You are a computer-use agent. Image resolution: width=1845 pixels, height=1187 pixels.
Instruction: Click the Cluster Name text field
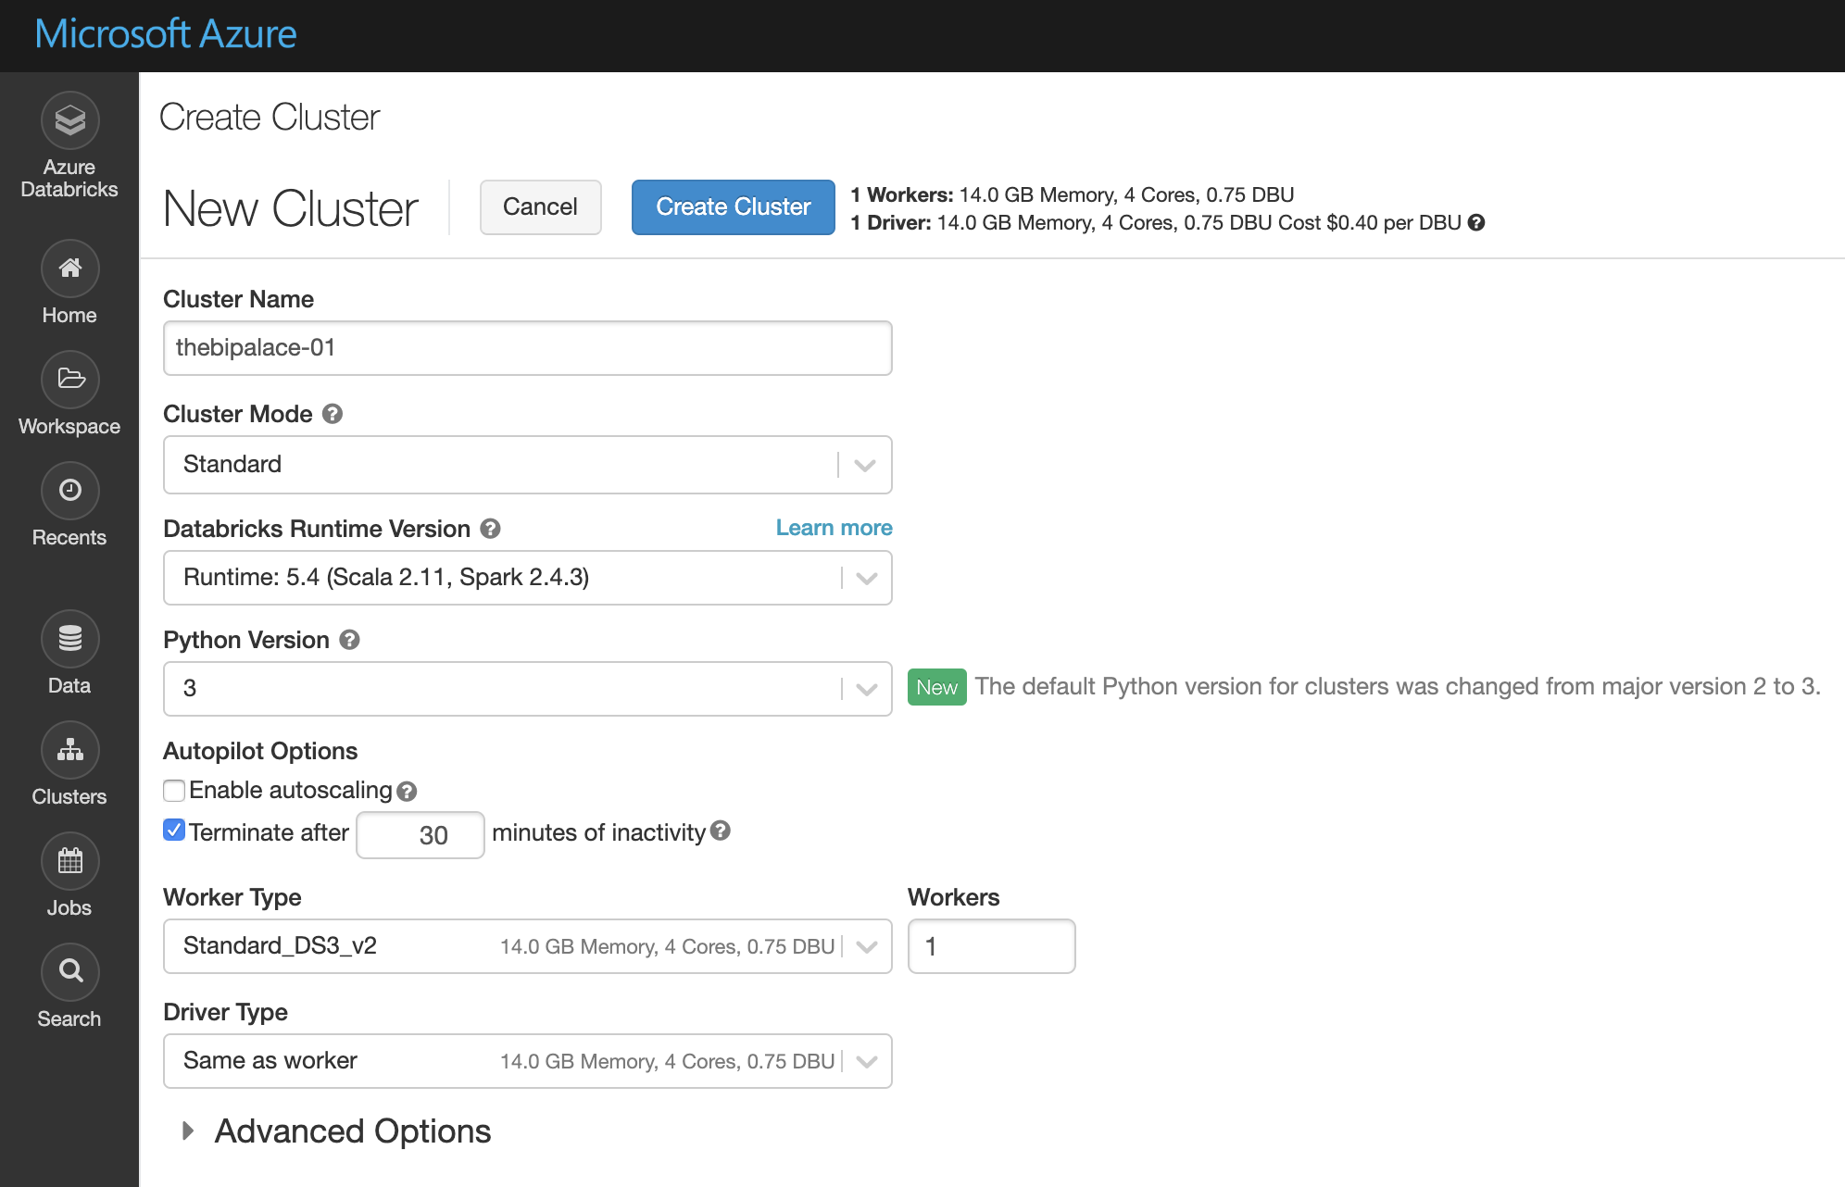pos(527,348)
